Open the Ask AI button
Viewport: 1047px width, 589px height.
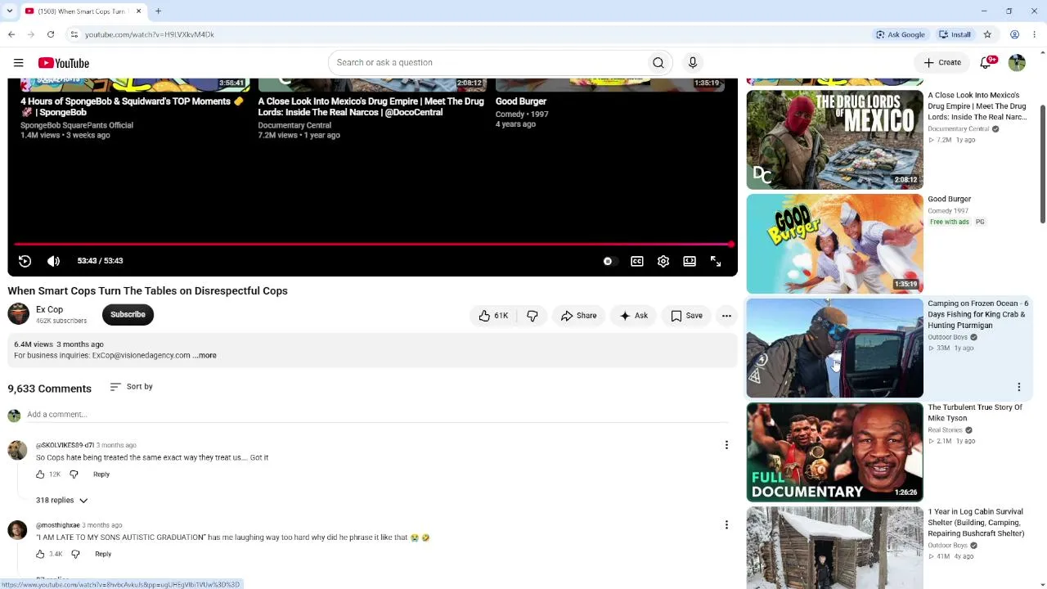pos(634,316)
